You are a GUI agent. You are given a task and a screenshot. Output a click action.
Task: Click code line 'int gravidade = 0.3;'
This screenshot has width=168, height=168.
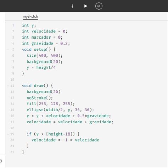46,44
